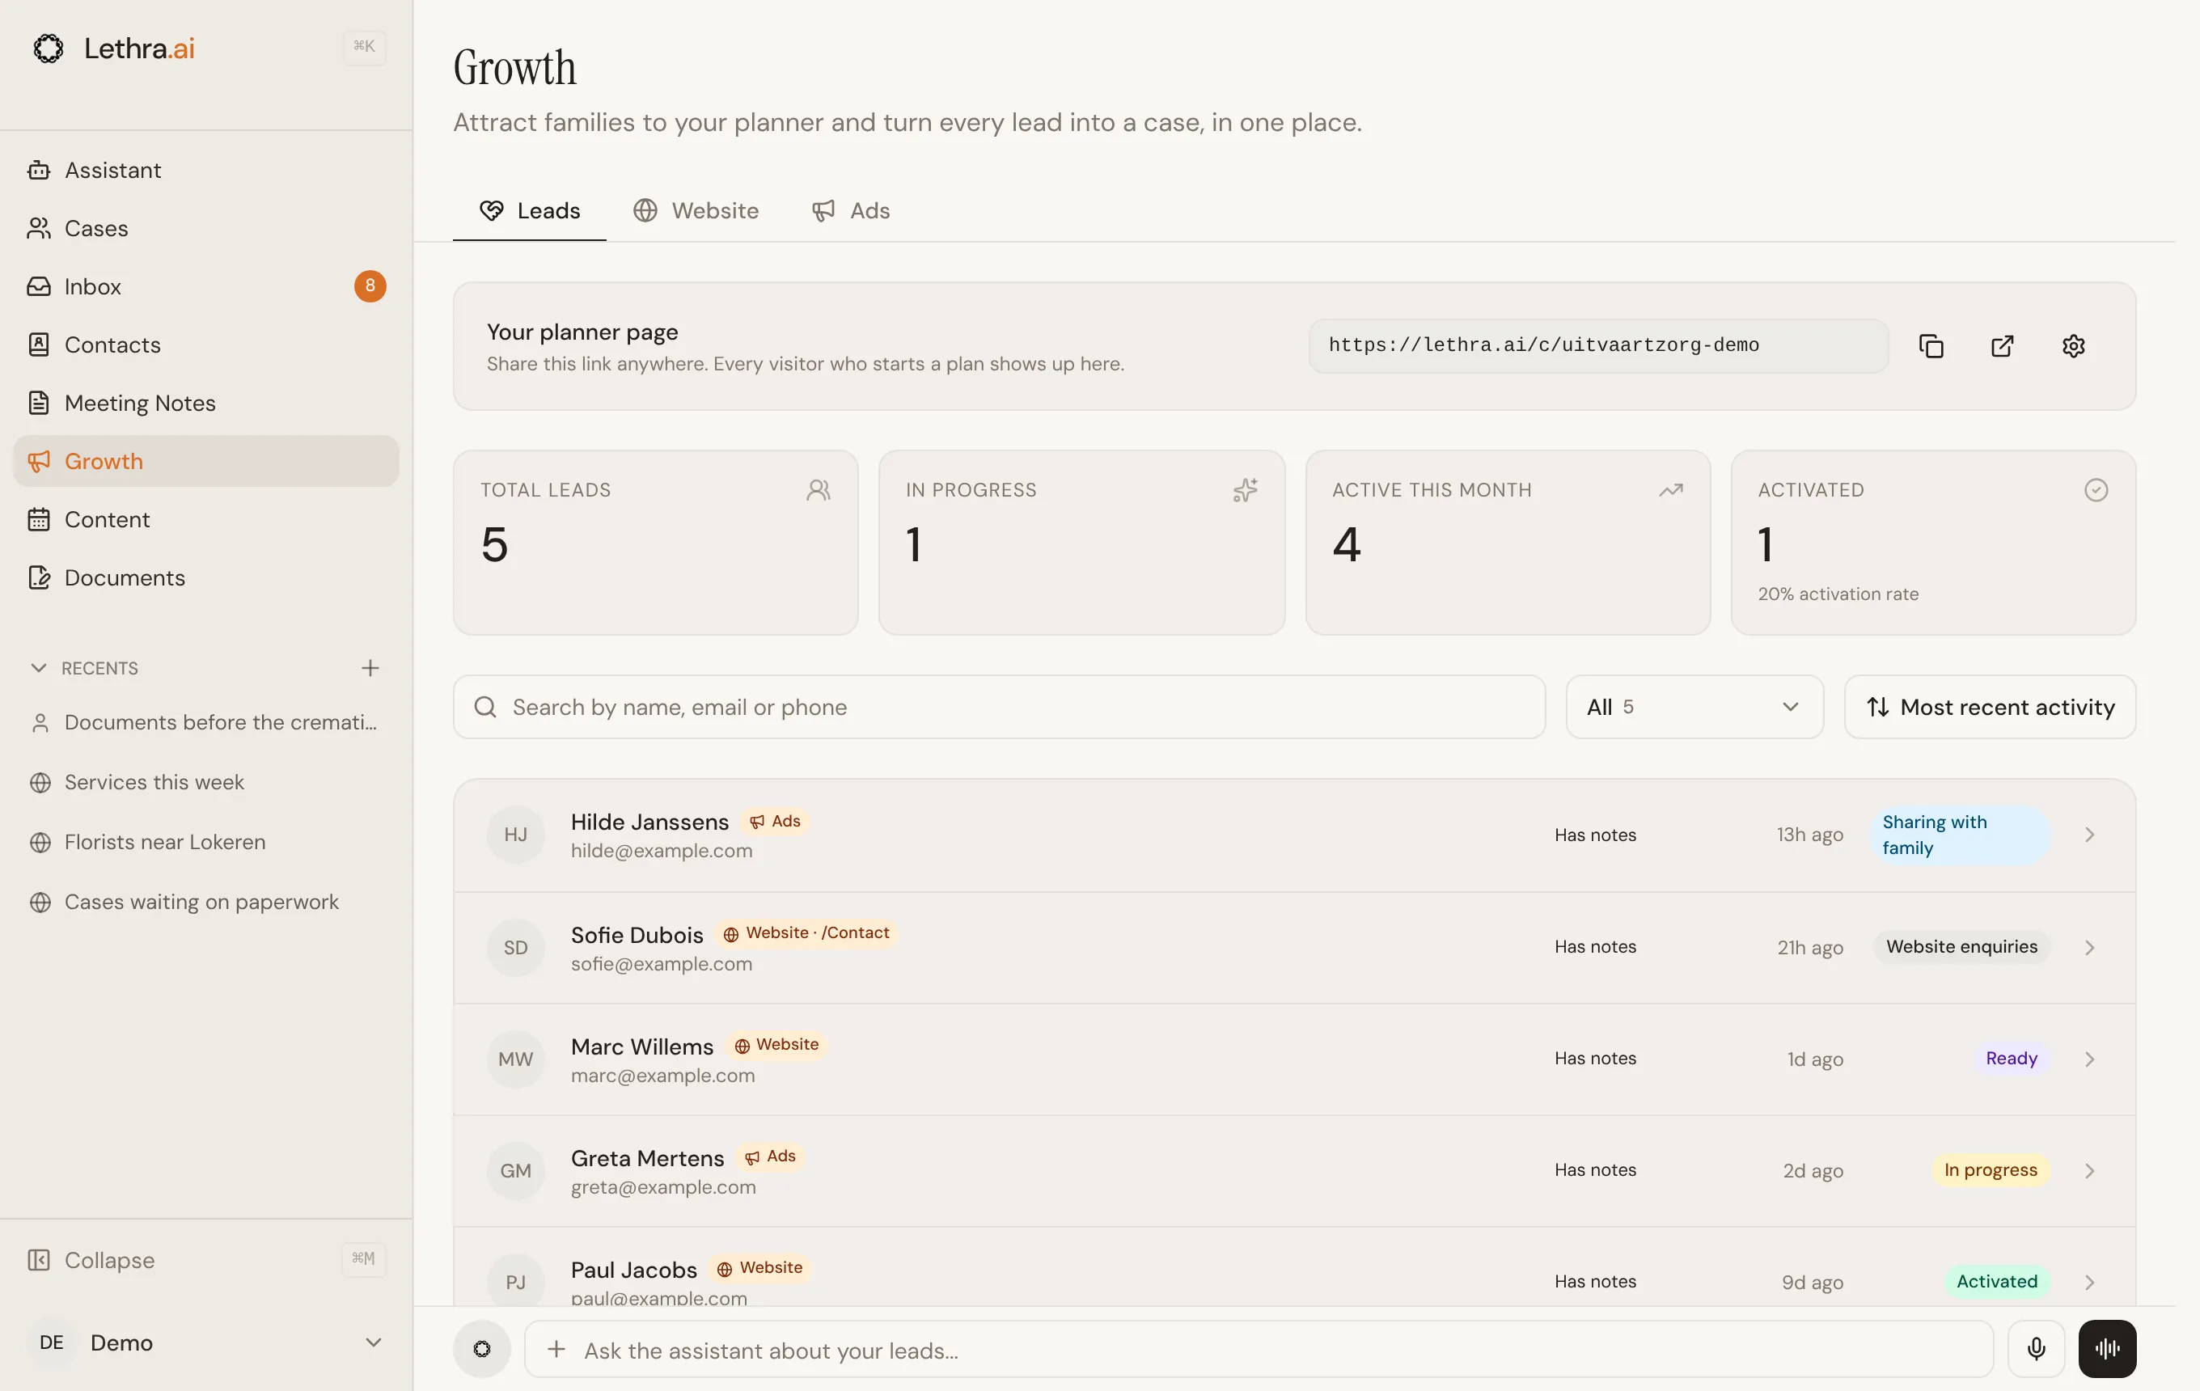Viewport: 2200px width, 1391px height.
Task: Open recent Florists near Lokeren
Action: tap(205, 842)
